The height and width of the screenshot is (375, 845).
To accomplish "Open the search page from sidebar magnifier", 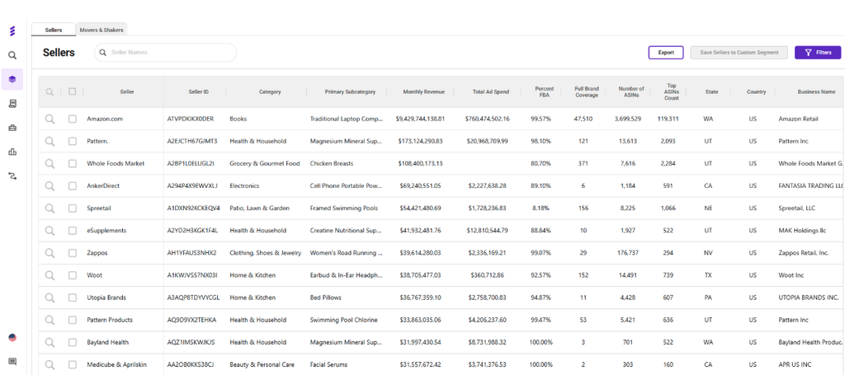I will [12, 55].
